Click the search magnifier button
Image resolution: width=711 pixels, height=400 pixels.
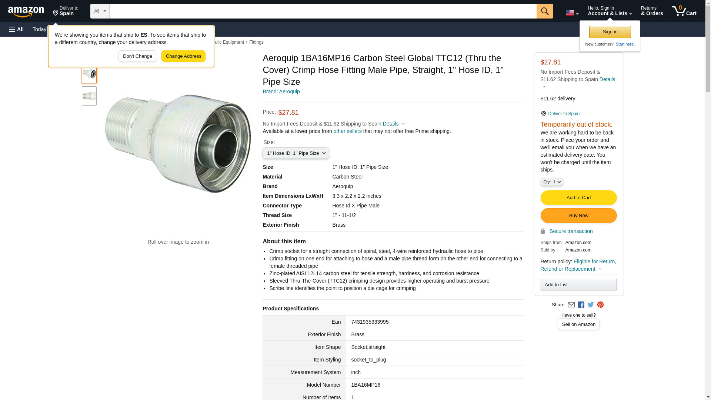point(544,11)
